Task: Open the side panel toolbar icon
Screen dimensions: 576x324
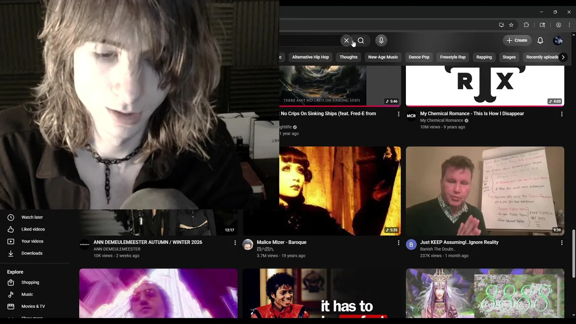Action: 542,25
